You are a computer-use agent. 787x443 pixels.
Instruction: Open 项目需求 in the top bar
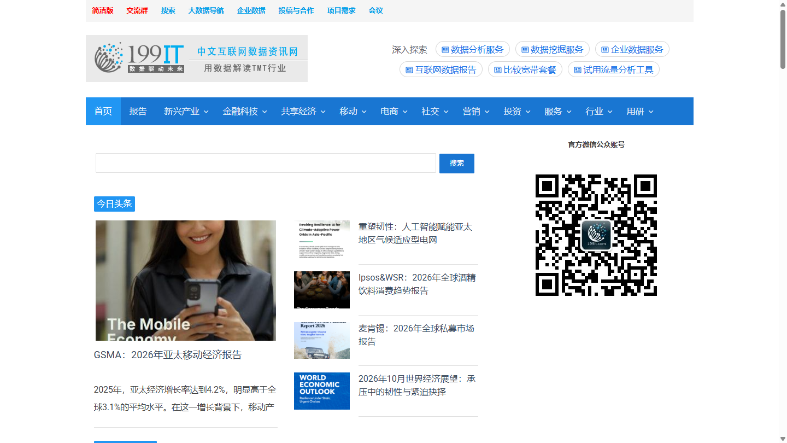342,10
